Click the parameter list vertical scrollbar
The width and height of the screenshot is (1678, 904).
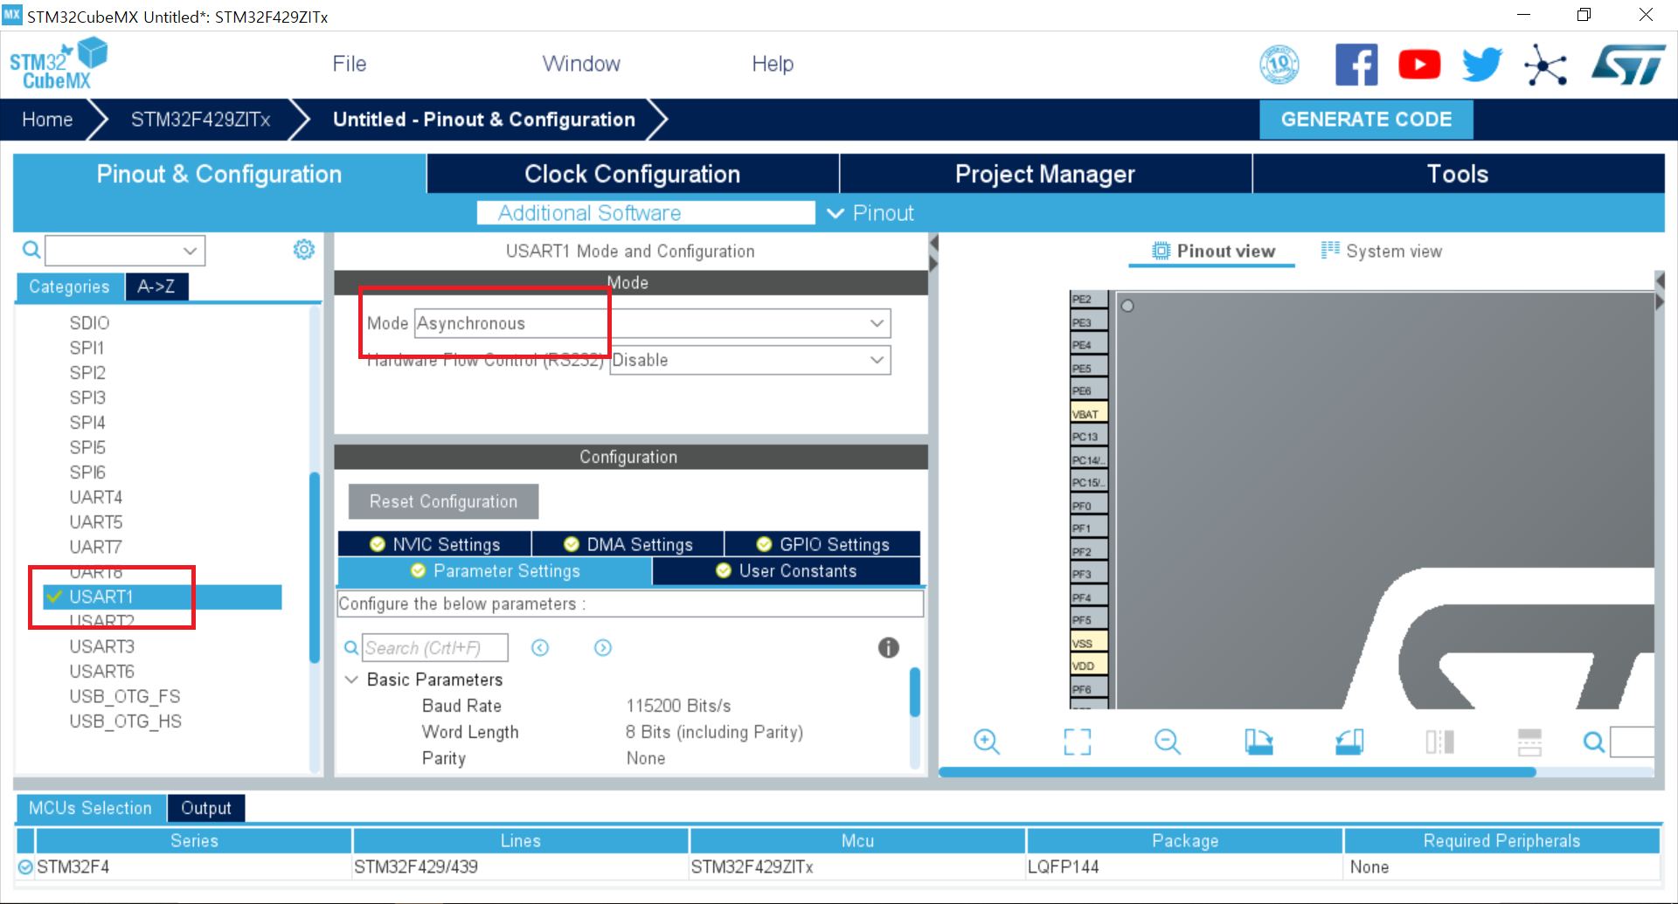(x=915, y=692)
